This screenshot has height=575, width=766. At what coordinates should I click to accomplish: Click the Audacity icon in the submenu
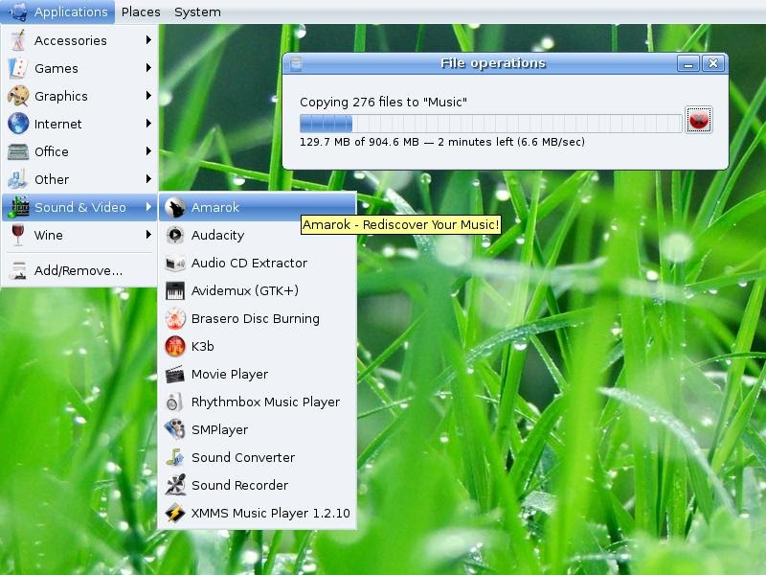175,235
